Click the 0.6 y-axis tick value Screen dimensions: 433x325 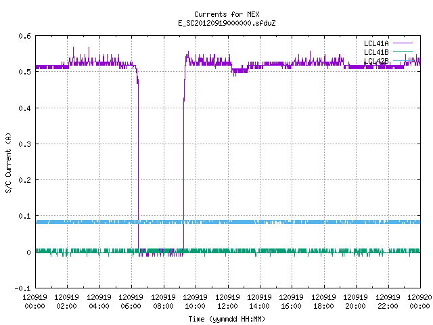coord(24,36)
